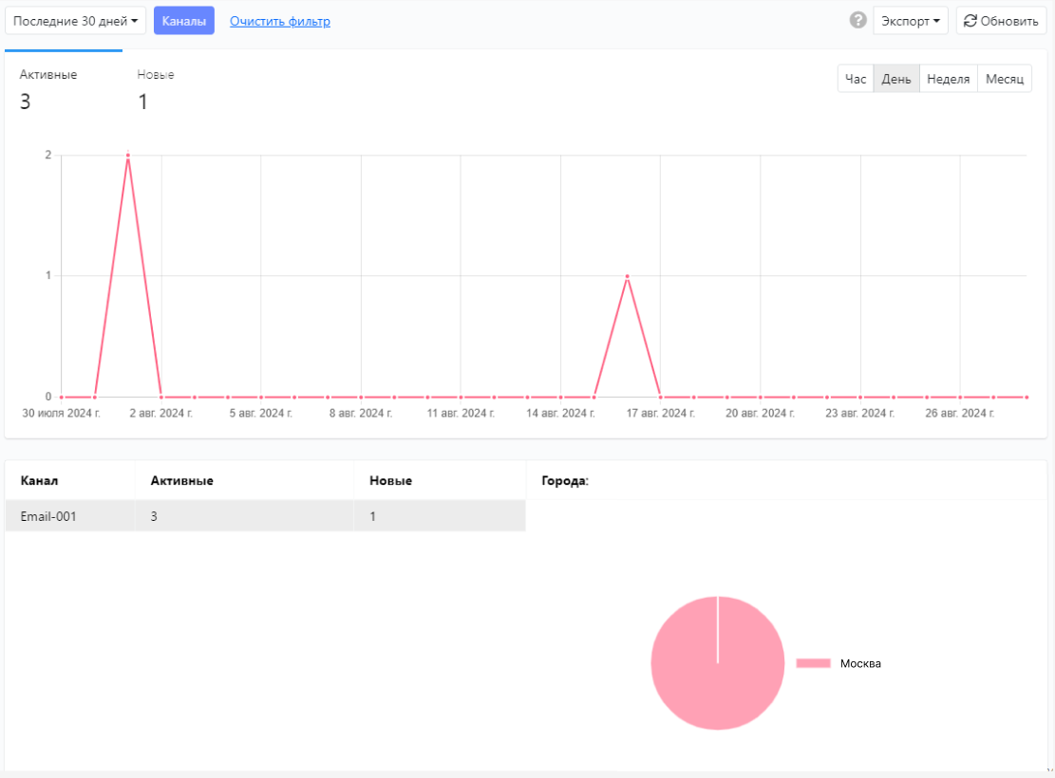Image resolution: width=1055 pixels, height=778 pixels.
Task: Click the 30 июля 2024 г. axis label
Action: pos(61,413)
